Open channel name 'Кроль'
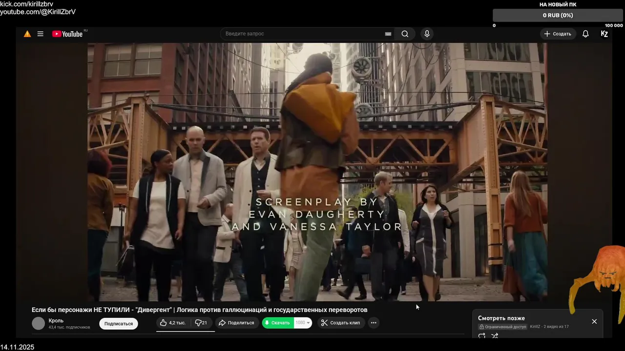 pyautogui.click(x=56, y=321)
